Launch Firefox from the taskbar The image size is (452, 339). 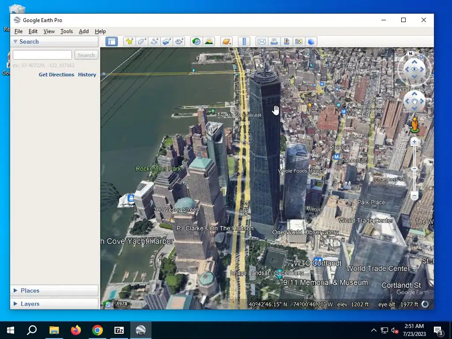[x=76, y=330]
